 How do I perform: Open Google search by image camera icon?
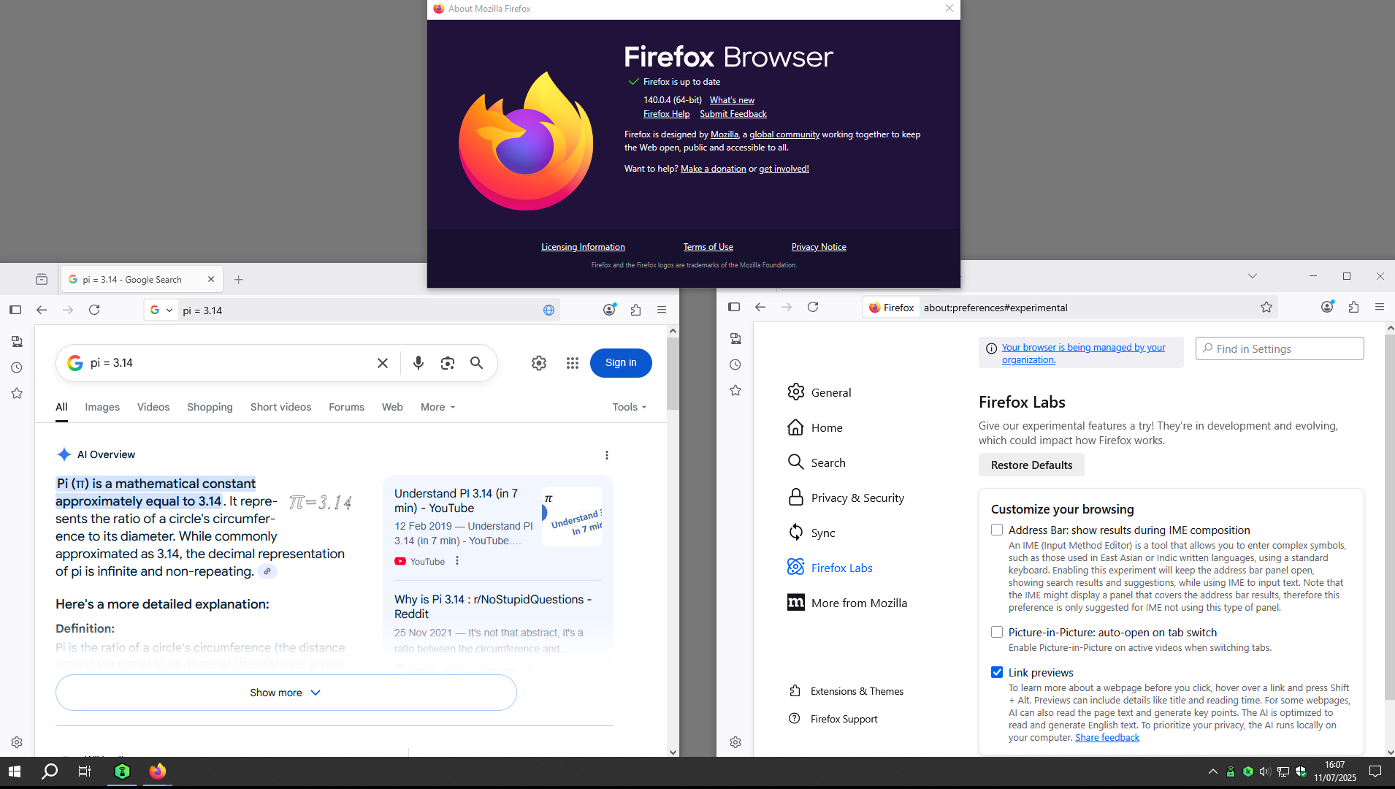pyautogui.click(x=448, y=363)
